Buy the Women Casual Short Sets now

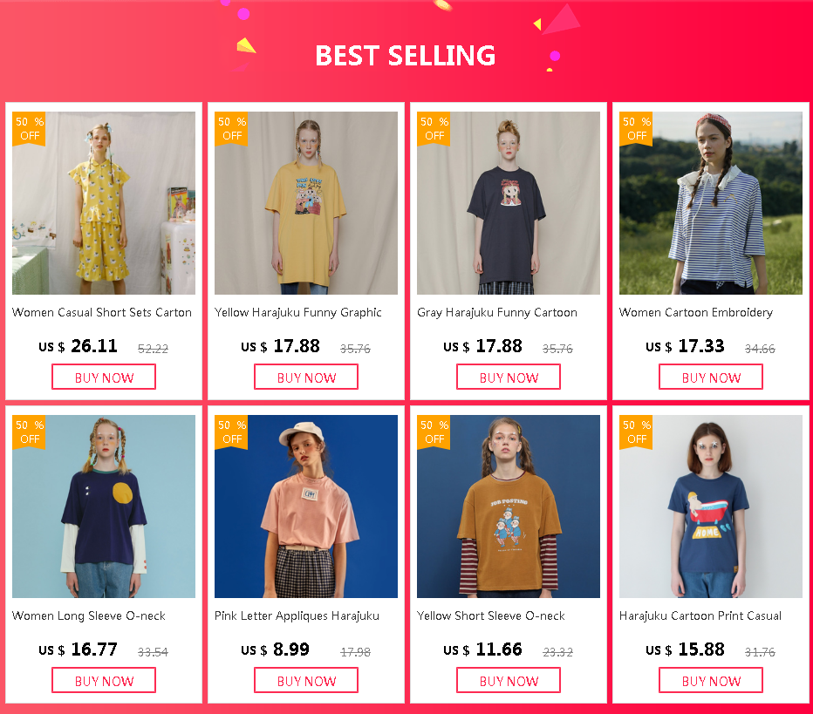click(104, 377)
